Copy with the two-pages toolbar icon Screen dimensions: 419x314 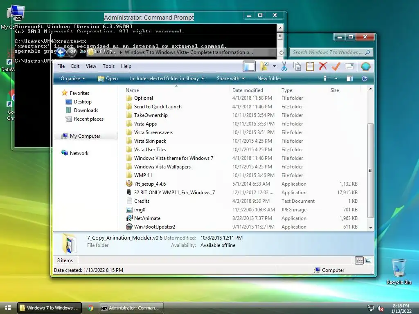pos(297,66)
